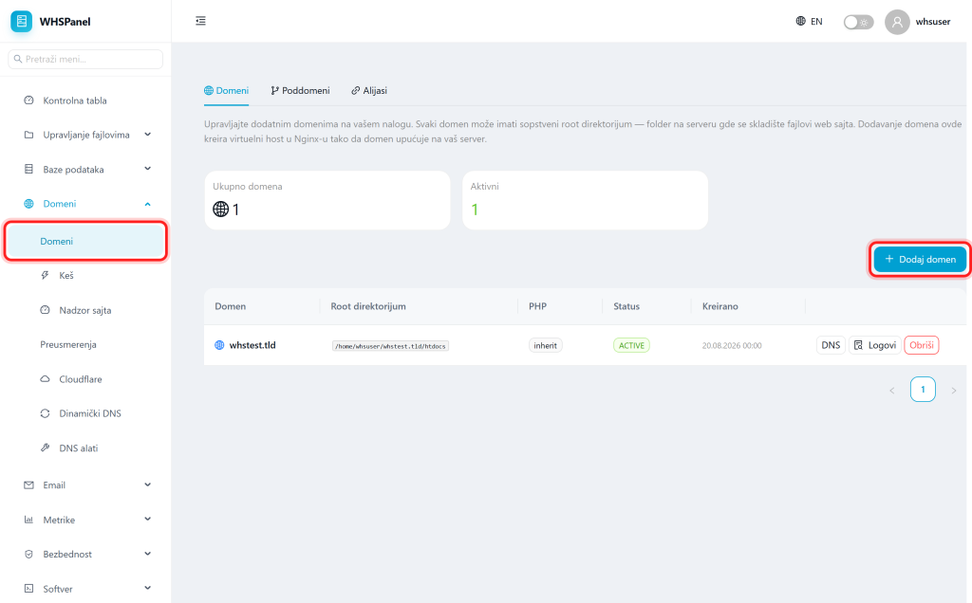Switch to the Domeni tab
The width and height of the screenshot is (972, 603).
point(226,90)
